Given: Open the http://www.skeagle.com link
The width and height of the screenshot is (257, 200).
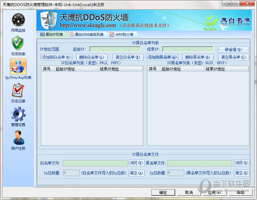Looking at the screenshot, I should click(x=88, y=25).
